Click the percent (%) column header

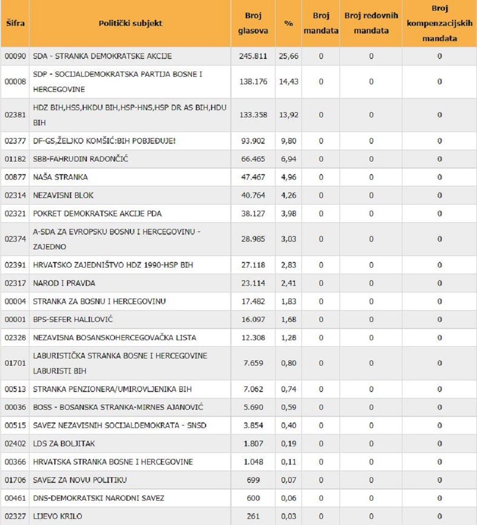(x=289, y=23)
